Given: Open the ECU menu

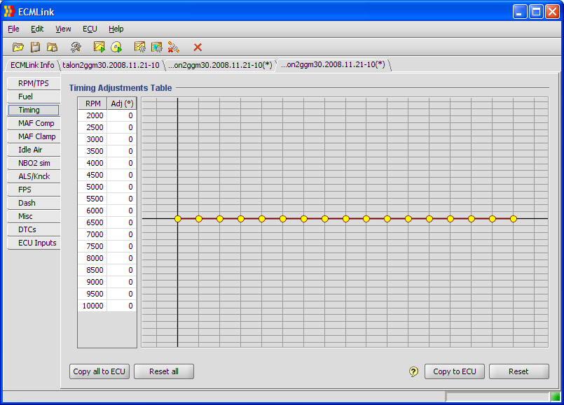Looking at the screenshot, I should [x=89, y=29].
